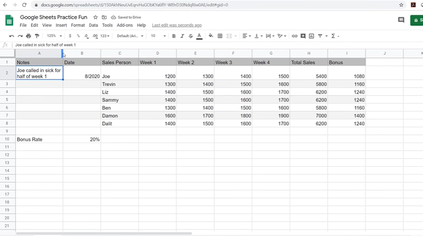
Task: Open the Format menu
Action: [78, 25]
